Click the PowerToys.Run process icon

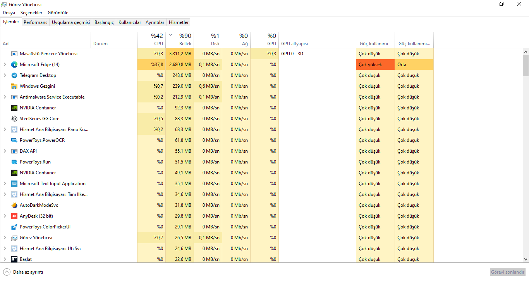point(14,162)
